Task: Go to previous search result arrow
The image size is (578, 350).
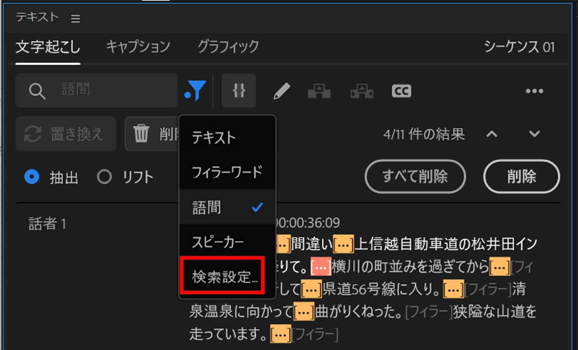Action: [x=491, y=134]
